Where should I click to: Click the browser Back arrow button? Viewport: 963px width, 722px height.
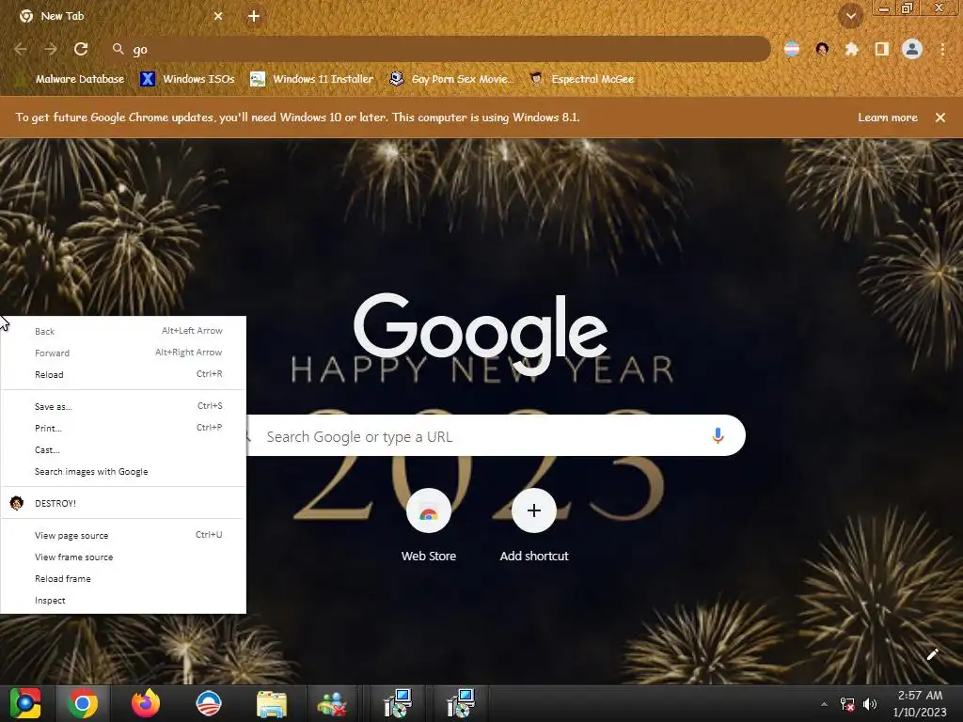click(21, 49)
